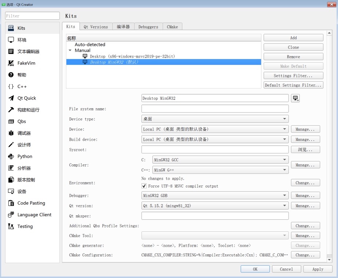Collapse the Manual kits group
The height and width of the screenshot is (278, 338).
[70, 50]
